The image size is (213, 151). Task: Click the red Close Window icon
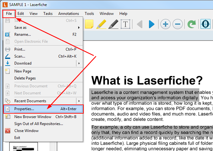tap(8, 131)
